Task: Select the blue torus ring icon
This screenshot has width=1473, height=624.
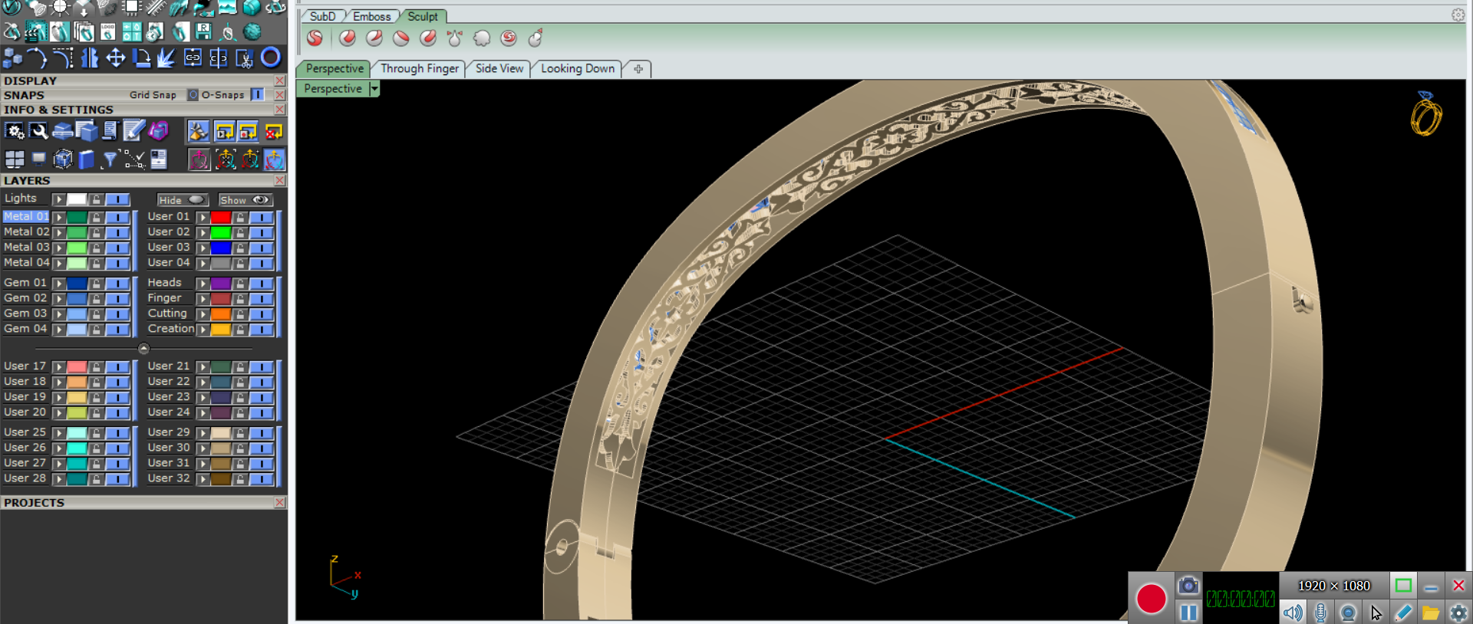Action: [270, 57]
